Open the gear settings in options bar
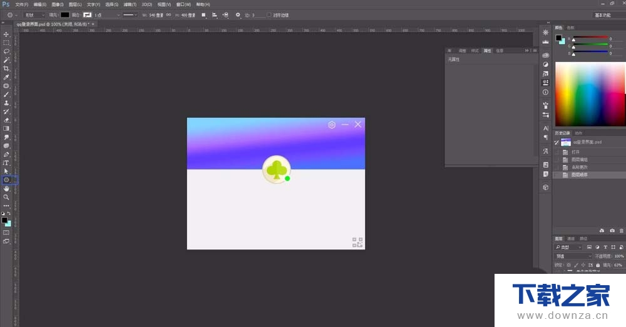 pos(238,15)
